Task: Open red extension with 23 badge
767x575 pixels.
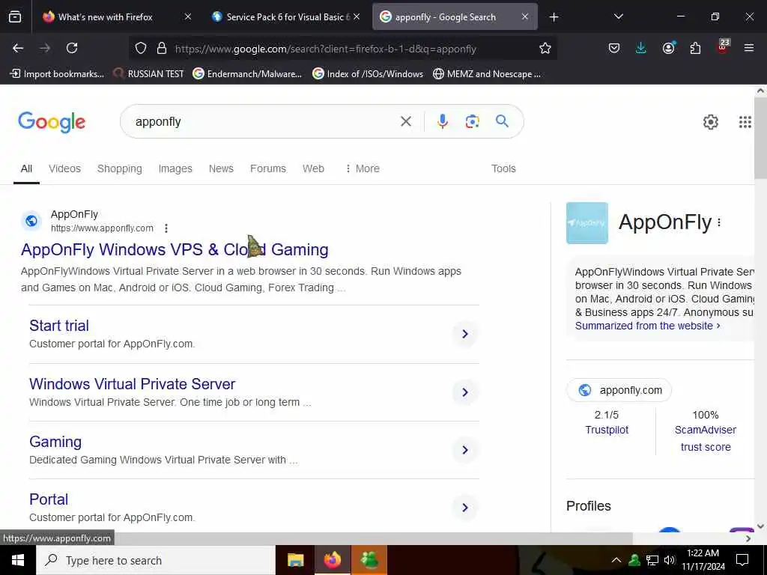Action: click(723, 47)
